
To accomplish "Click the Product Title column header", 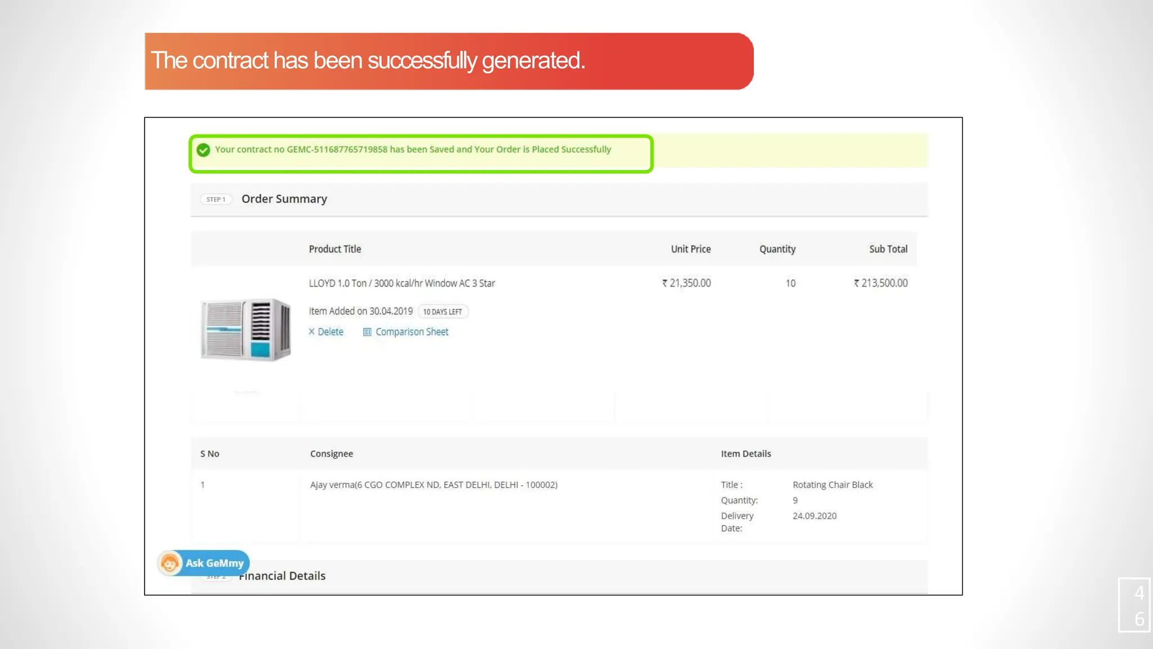I will point(335,249).
